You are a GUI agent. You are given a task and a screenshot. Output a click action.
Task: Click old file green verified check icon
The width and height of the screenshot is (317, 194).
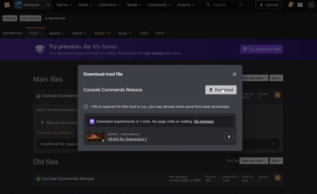[x=39, y=179]
